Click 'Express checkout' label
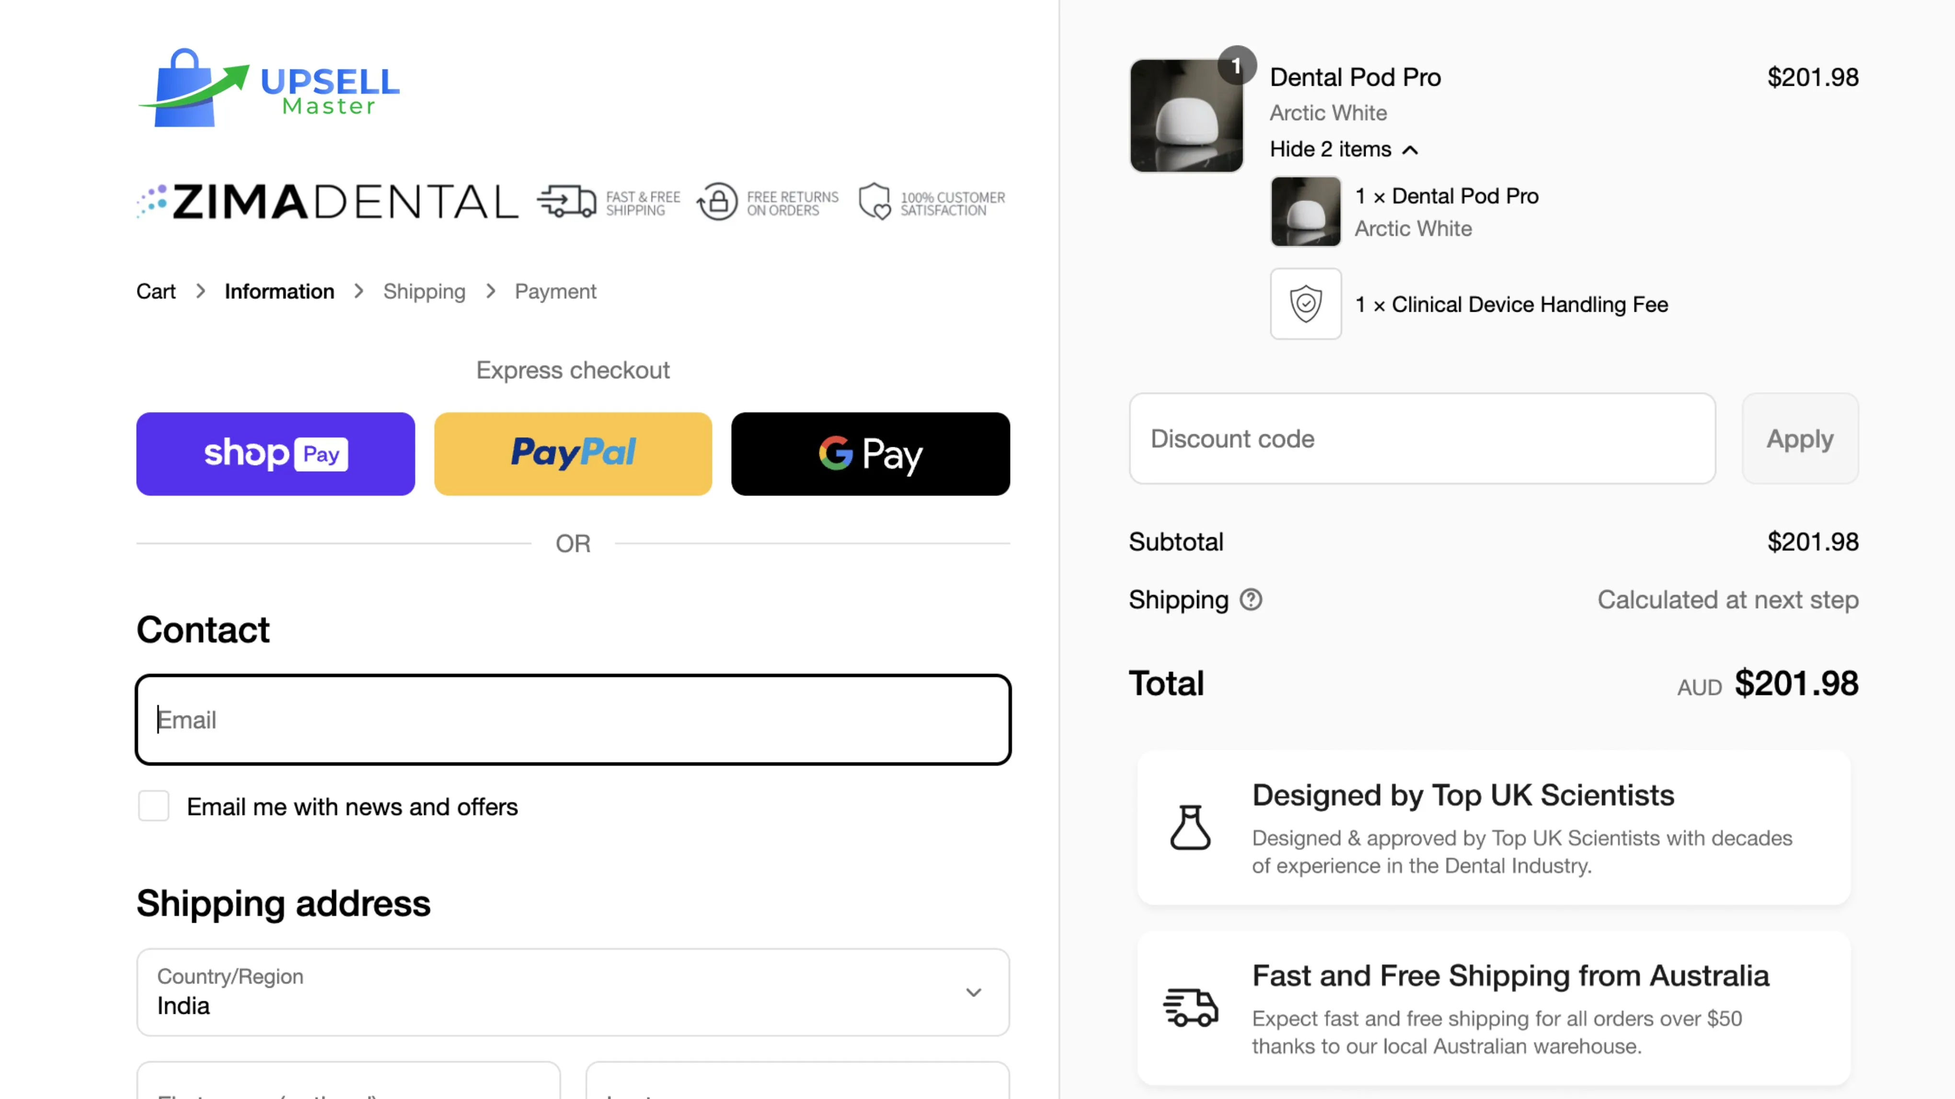The width and height of the screenshot is (1955, 1099). (573, 370)
